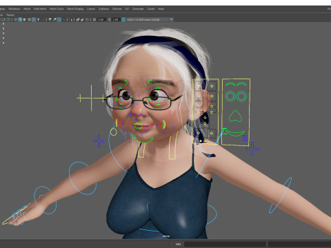Toggle Wireframe shading icon in panel toolbar
Screen dimensions: 331x248
click(15, 19)
